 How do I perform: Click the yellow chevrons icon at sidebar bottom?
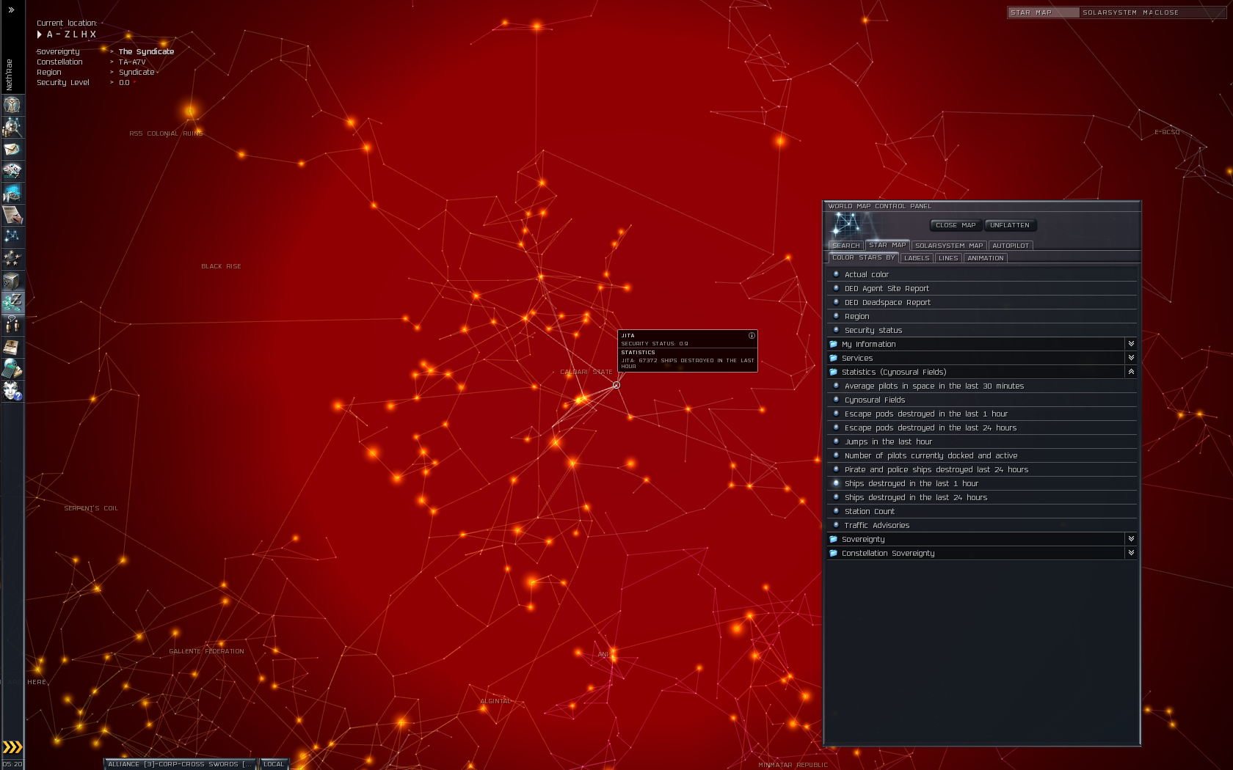[x=12, y=747]
